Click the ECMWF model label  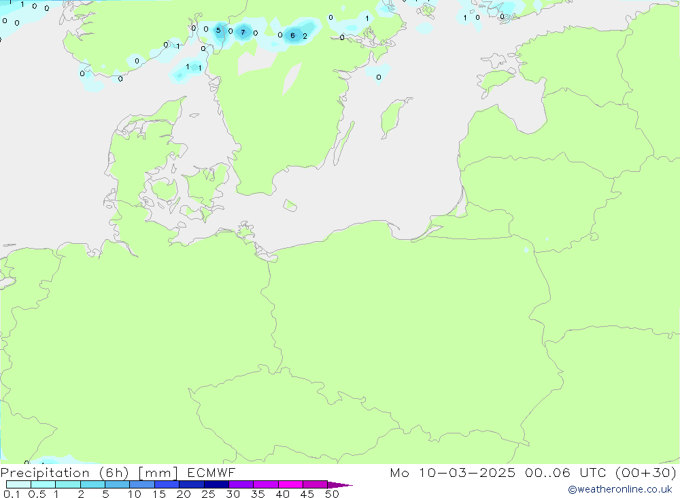point(211,472)
